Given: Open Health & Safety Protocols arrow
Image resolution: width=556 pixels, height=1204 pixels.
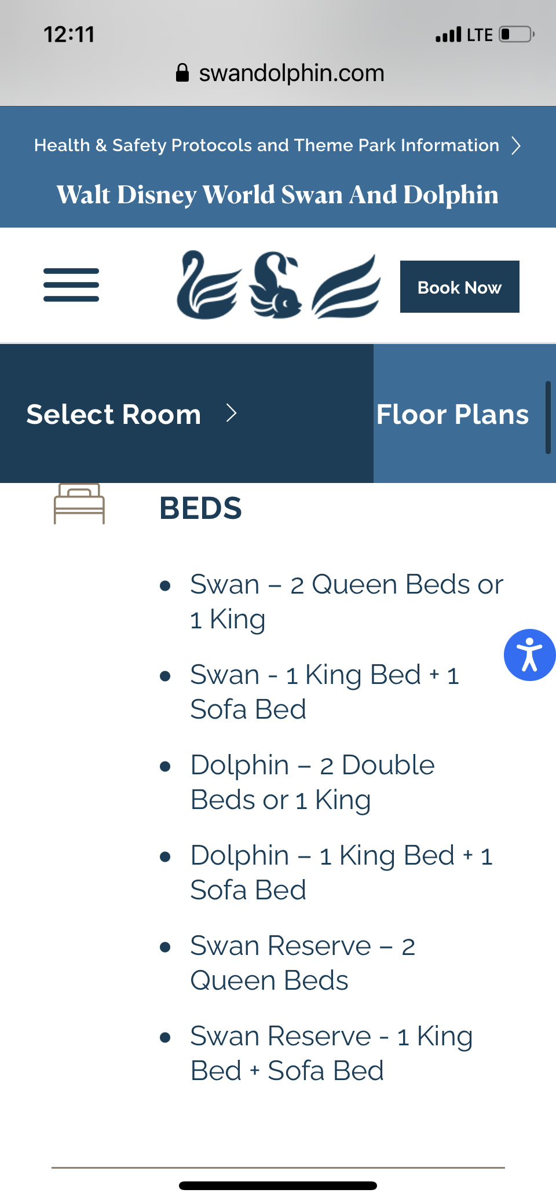Looking at the screenshot, I should [516, 145].
